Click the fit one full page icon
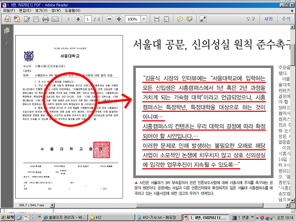This screenshot has width=296, height=222. tap(167, 19)
